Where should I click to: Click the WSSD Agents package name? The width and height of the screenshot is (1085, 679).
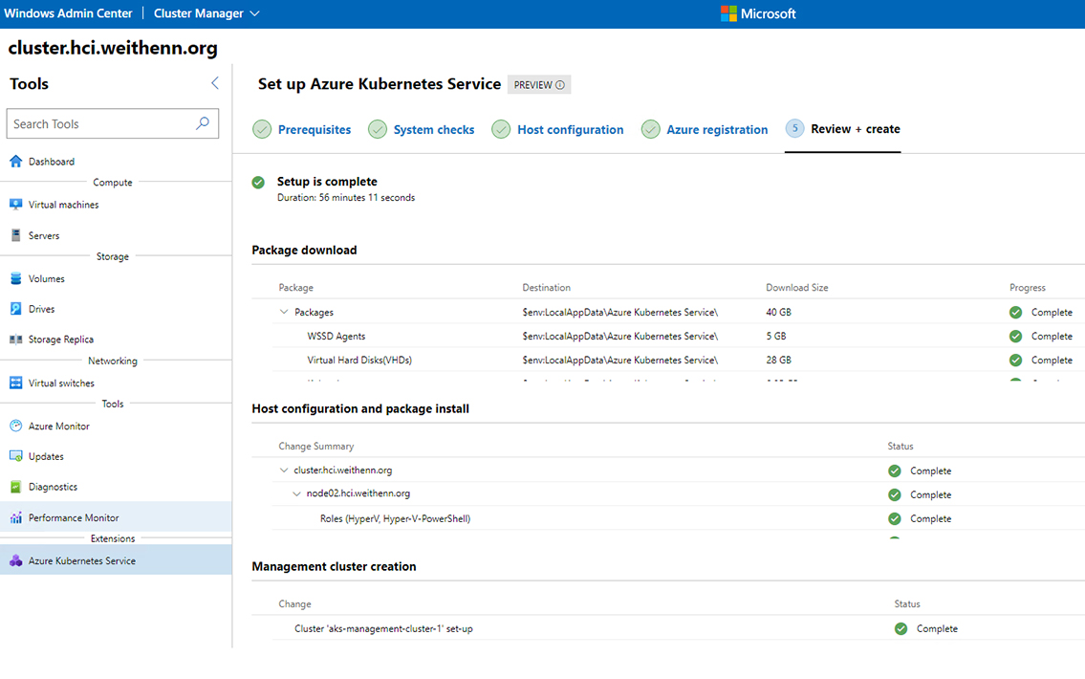pos(336,337)
